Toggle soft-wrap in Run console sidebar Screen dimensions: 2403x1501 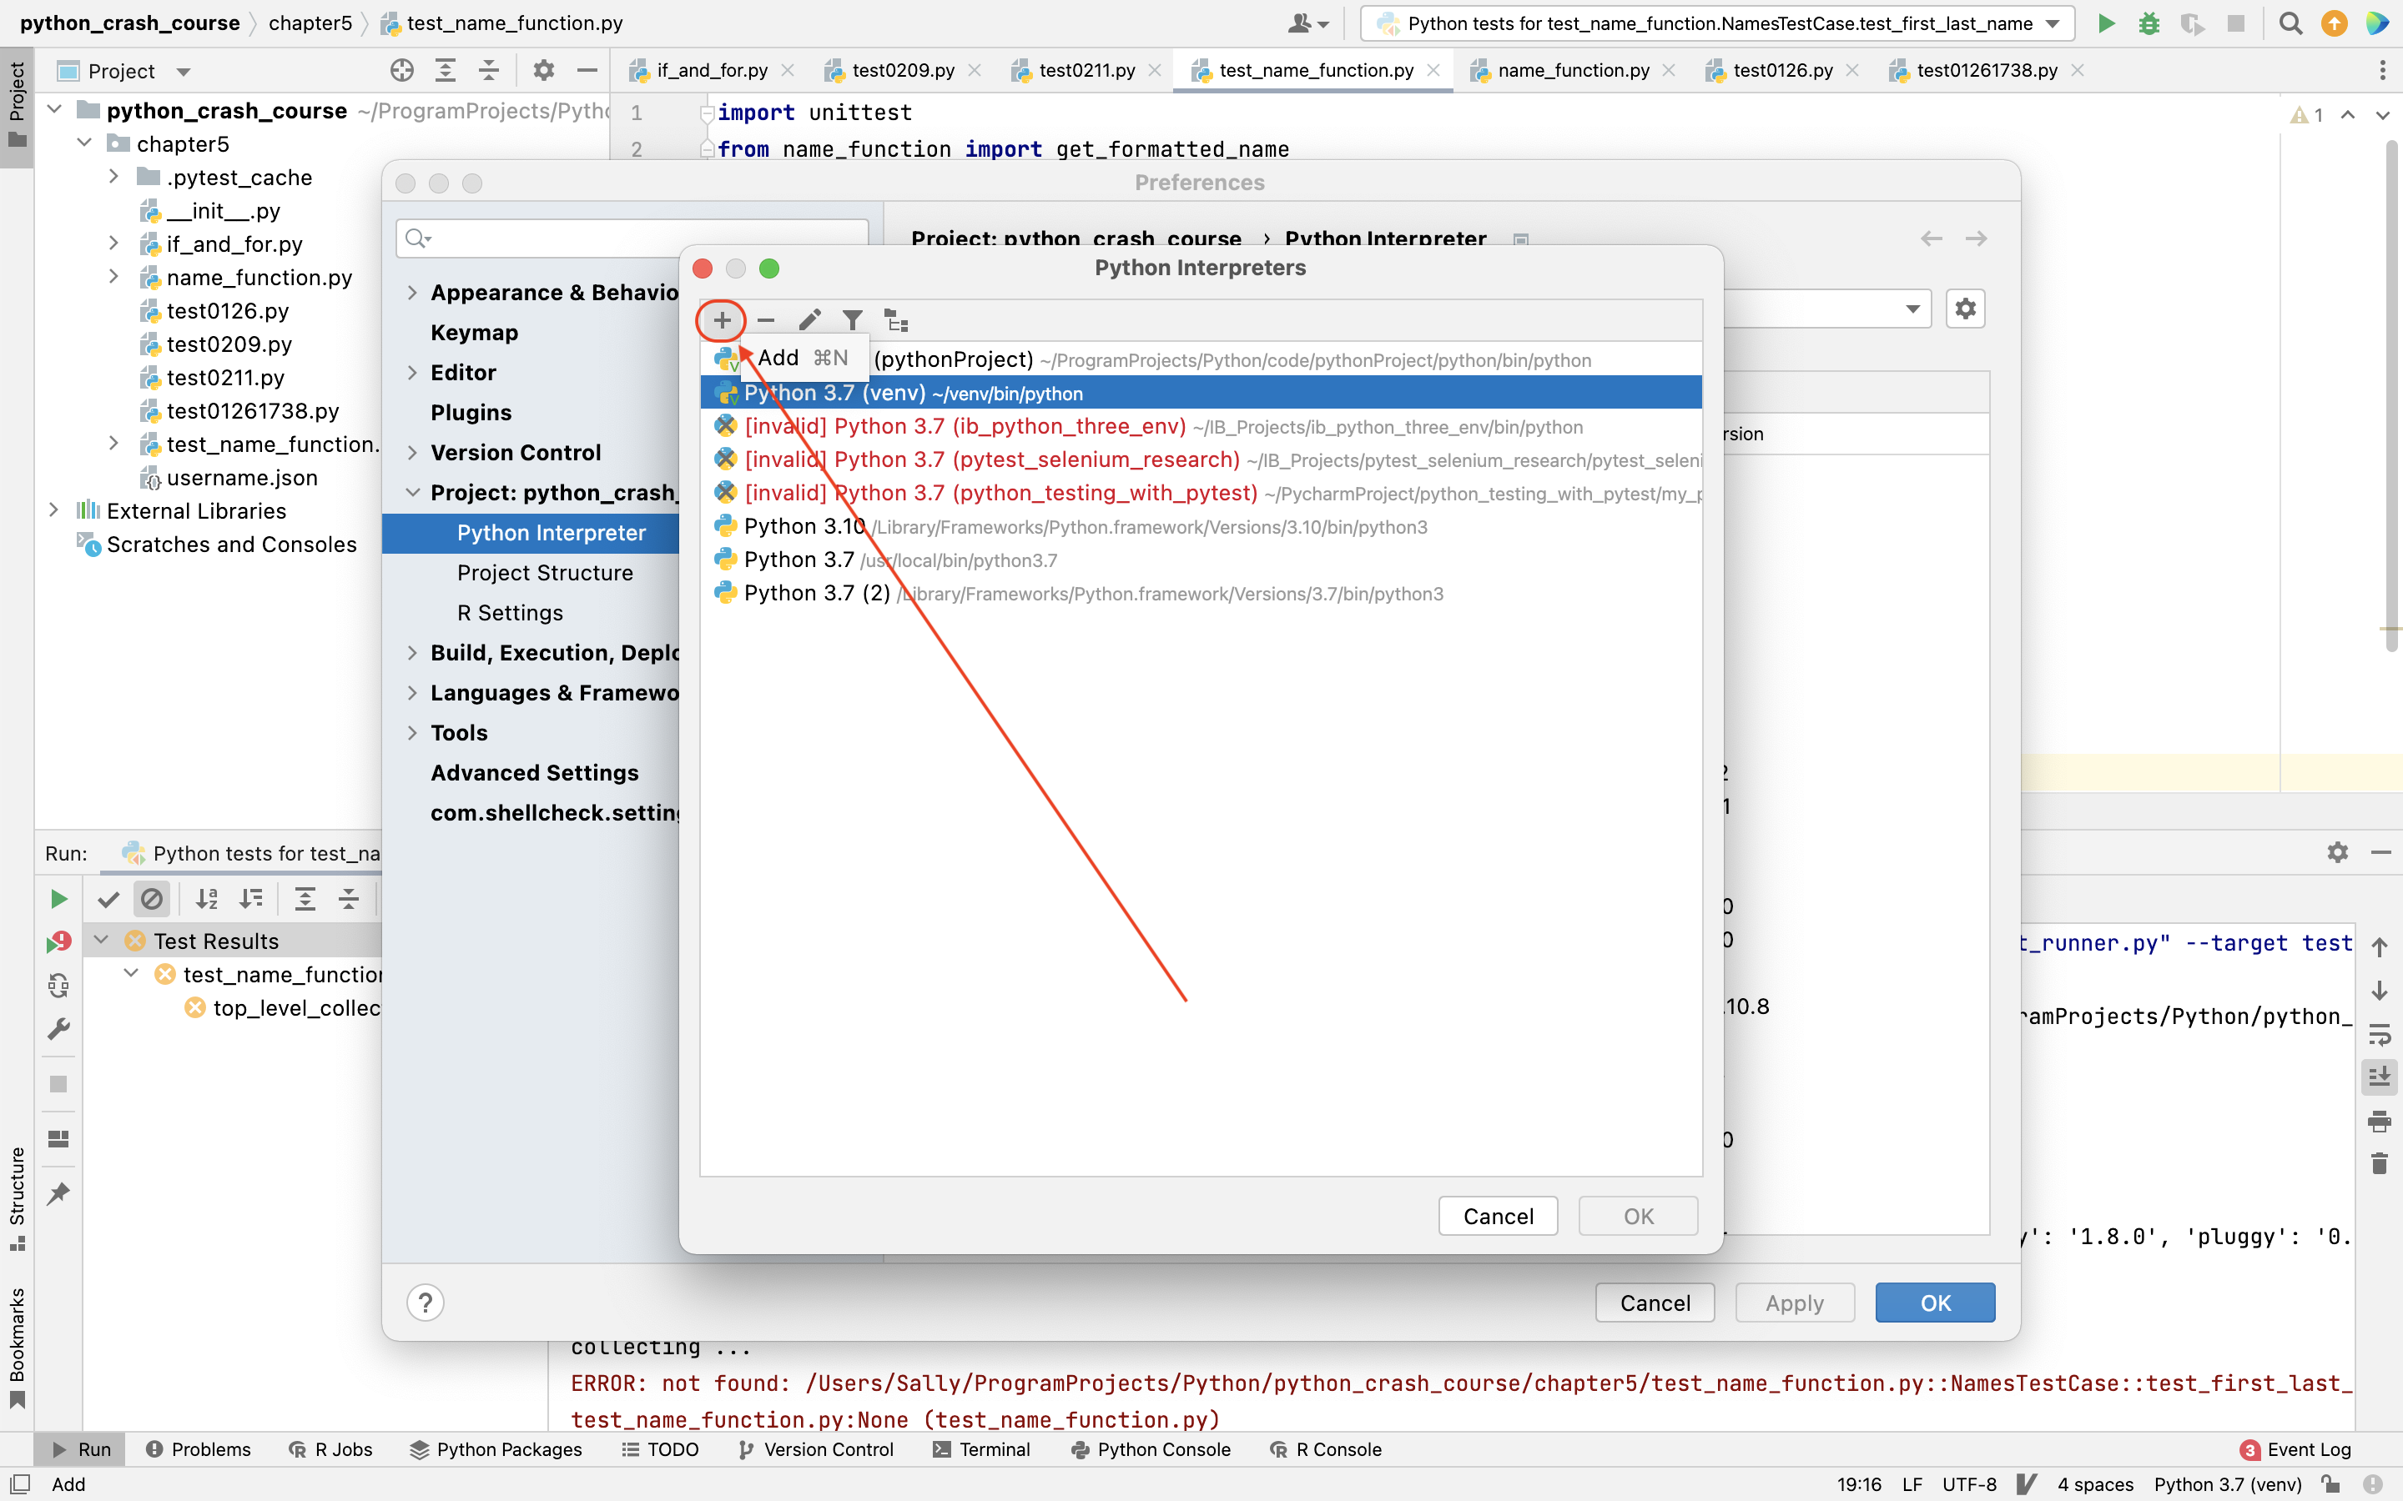click(x=2379, y=1034)
